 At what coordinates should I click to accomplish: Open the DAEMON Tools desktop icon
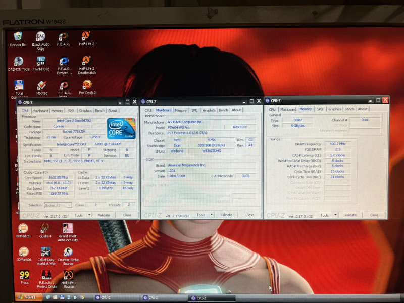pyautogui.click(x=19, y=64)
